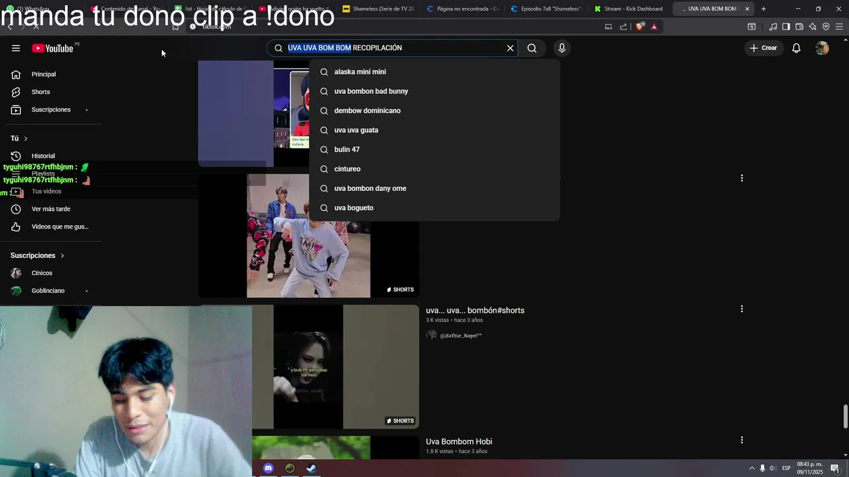Open the account avatar menu
Screen dimensions: 849x477
click(822, 48)
